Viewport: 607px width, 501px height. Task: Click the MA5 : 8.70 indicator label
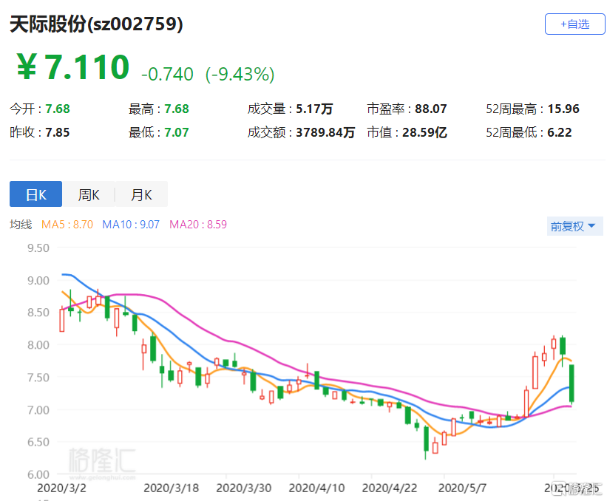[67, 225]
